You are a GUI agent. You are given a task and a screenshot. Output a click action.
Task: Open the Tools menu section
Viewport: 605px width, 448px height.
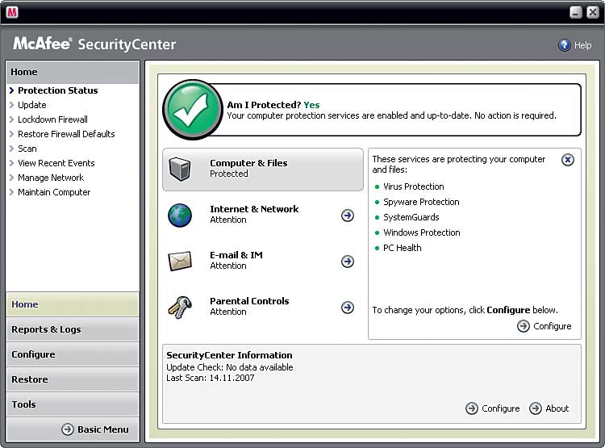(x=73, y=404)
